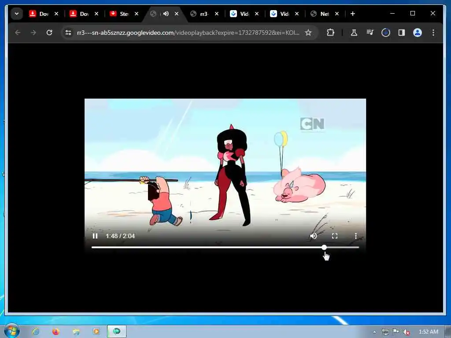Viewport: 451px width, 338px height.
Task: Close the 'Net' tab
Action: click(337, 14)
